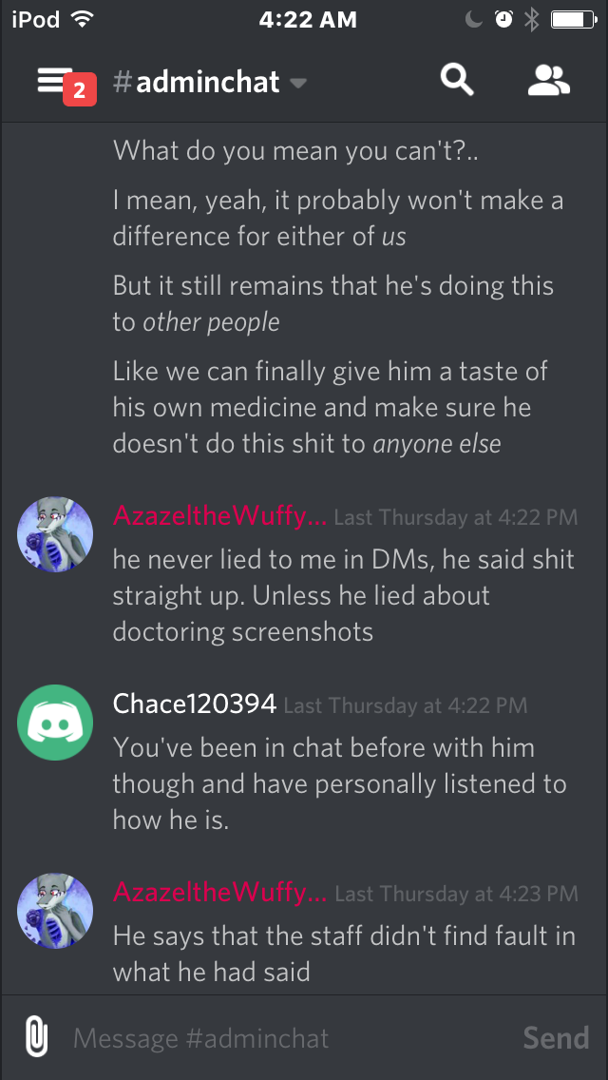Tap the search magnifier icon

pyautogui.click(x=457, y=81)
